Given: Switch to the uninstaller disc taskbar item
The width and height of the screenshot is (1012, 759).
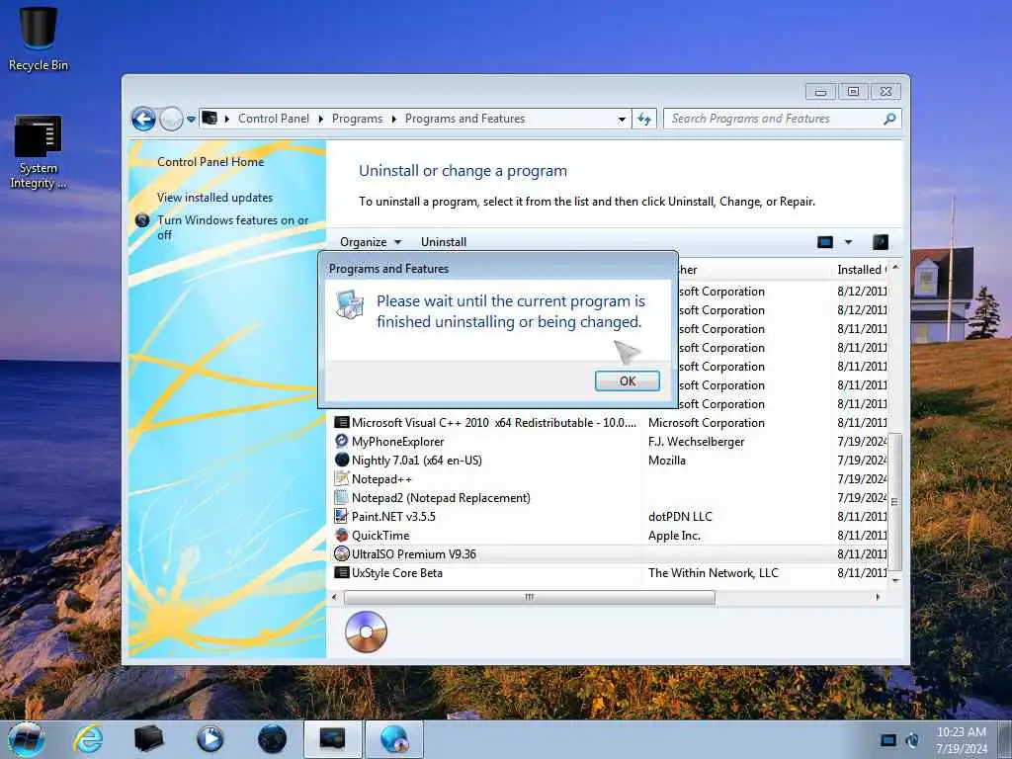Looking at the screenshot, I should point(394,739).
